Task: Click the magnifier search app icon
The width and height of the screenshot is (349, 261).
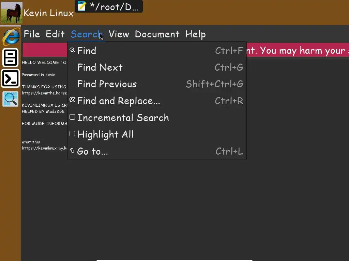Action: [x=11, y=99]
